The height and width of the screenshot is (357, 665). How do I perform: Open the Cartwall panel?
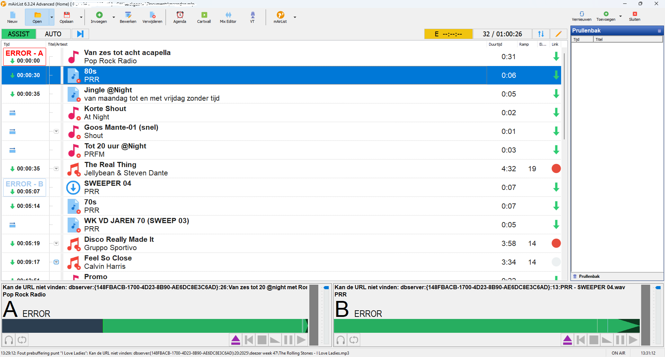[x=204, y=17]
